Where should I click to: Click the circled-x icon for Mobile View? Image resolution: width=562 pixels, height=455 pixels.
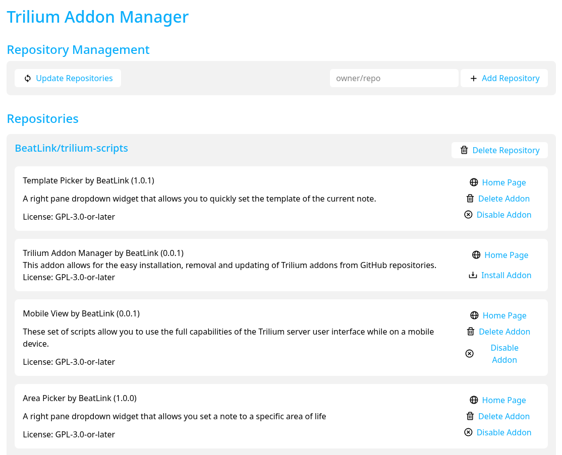[x=469, y=354]
